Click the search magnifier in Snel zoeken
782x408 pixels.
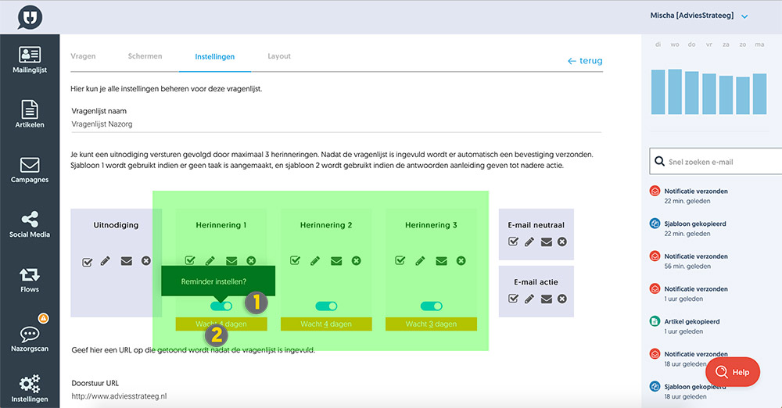(659, 161)
